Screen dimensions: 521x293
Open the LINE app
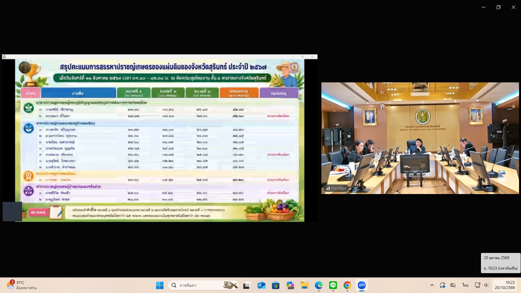pos(333,286)
